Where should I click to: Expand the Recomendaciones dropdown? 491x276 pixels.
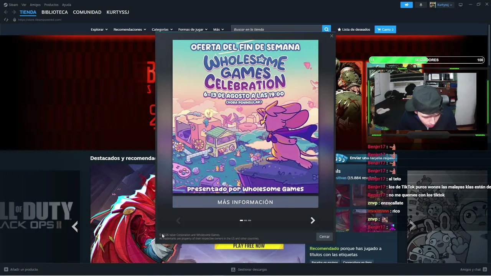[x=130, y=30]
